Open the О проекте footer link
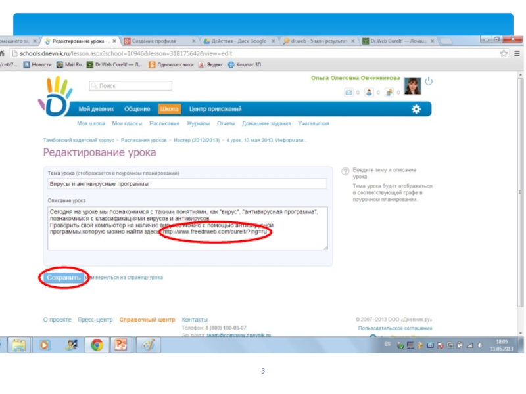This screenshot has width=526, height=394. click(57, 320)
